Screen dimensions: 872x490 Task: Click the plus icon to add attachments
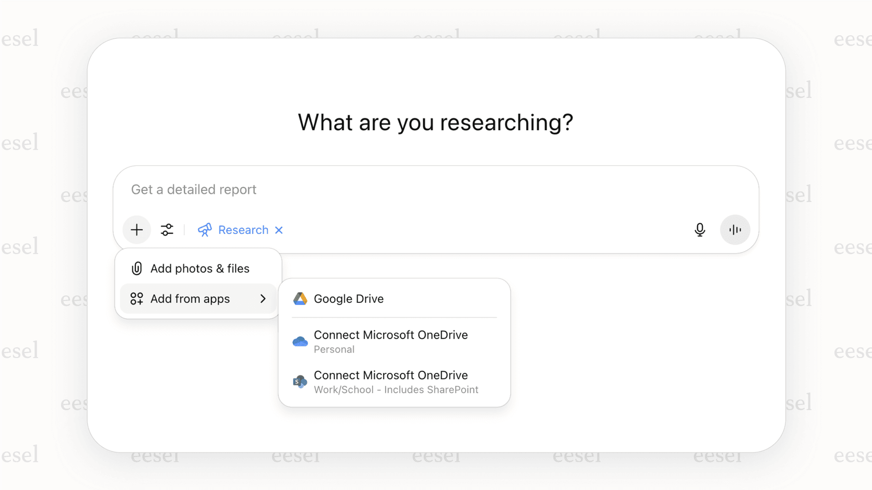(137, 230)
